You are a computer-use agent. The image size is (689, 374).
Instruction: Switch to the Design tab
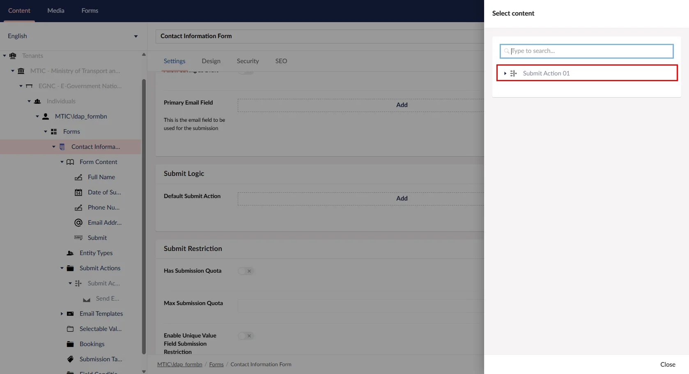[211, 61]
